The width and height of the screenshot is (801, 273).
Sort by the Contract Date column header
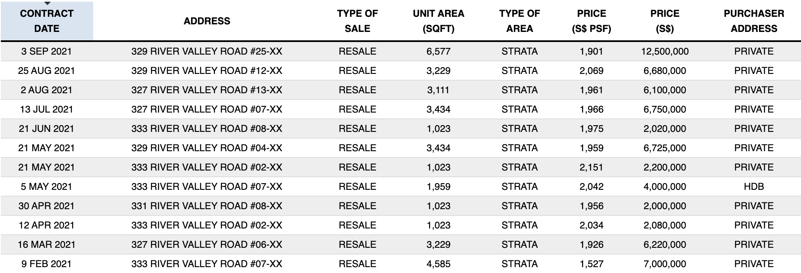(x=47, y=21)
